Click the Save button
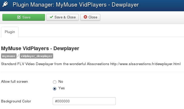This screenshot has width=184, height=109. [x=24, y=17]
